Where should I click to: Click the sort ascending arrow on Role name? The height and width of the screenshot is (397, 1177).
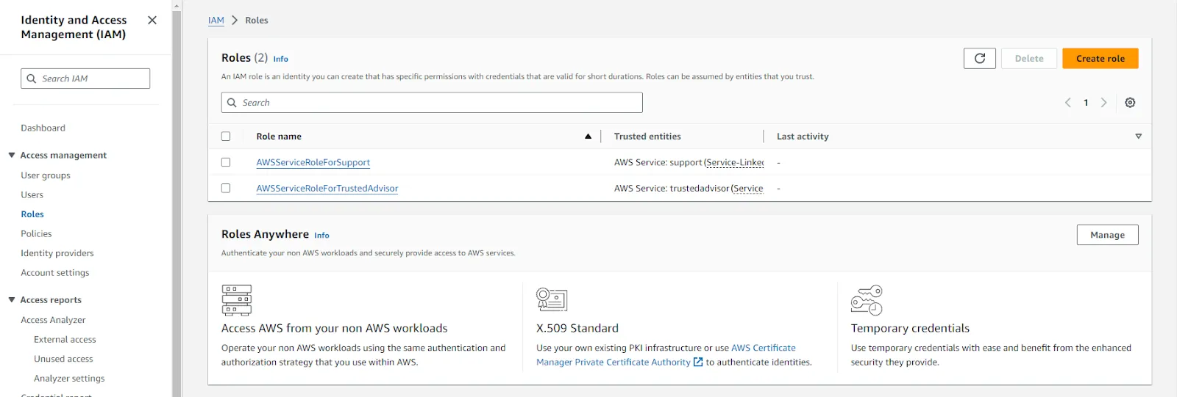pyautogui.click(x=588, y=136)
